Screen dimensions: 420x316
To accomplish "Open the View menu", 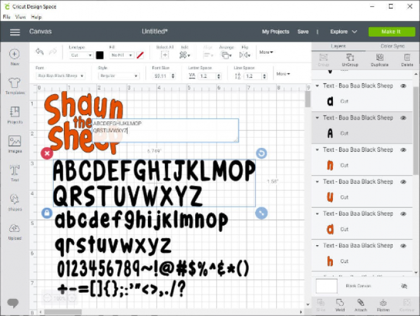I will (21, 17).
